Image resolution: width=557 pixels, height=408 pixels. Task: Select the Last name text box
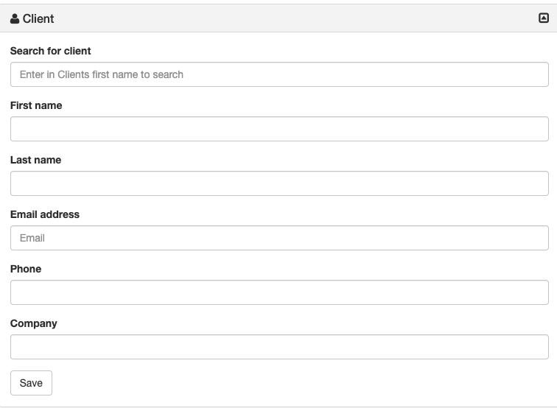click(x=279, y=183)
